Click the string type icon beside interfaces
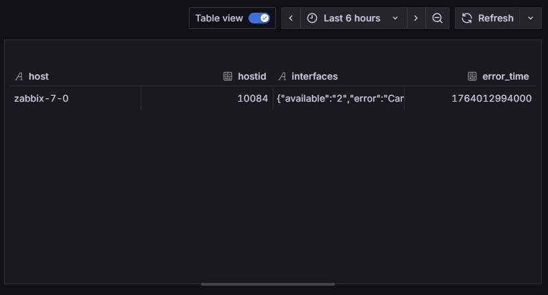The width and height of the screenshot is (548, 295). [282, 76]
